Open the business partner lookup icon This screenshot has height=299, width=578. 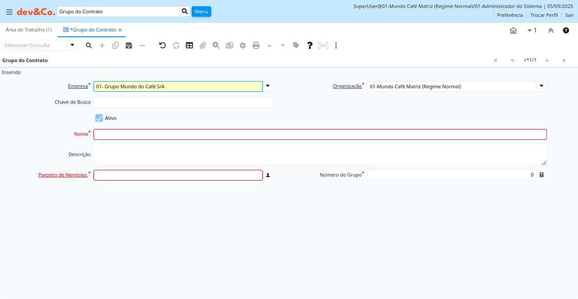tap(268, 175)
